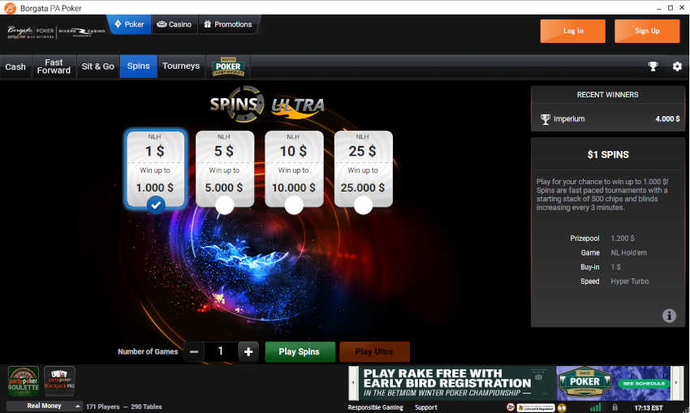Image resolution: width=690 pixels, height=413 pixels.
Task: Click the Sign Up button
Action: [647, 31]
